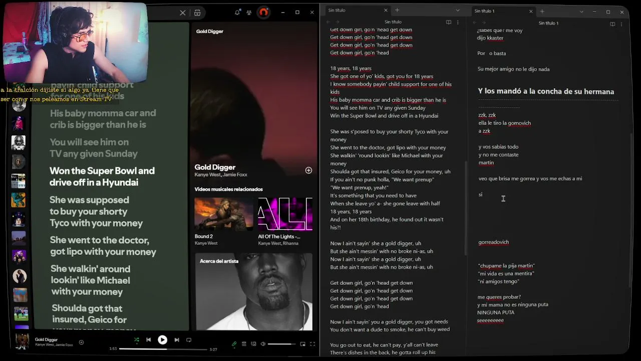Click Gold Digger heading in side panel

[x=215, y=167]
